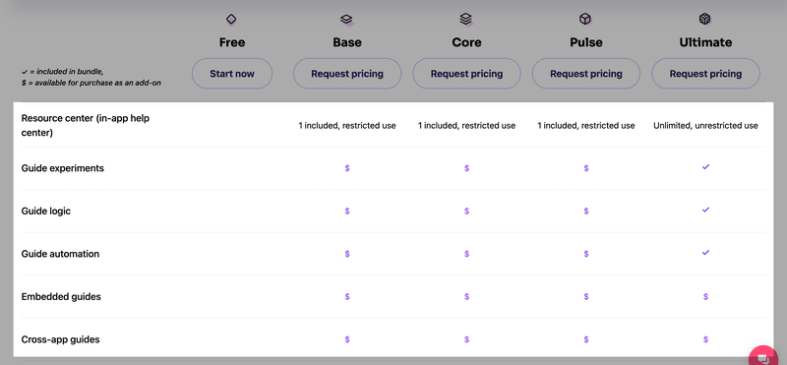The height and width of the screenshot is (365, 787).
Task: Click the Guide automation dollar sign under Pulse
Action: [586, 254]
